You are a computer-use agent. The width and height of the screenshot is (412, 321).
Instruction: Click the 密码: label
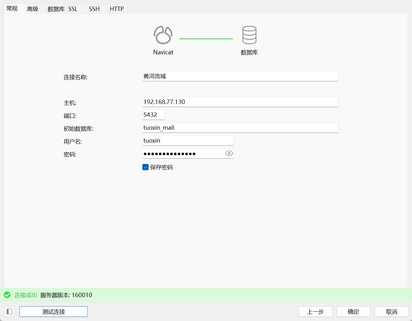[x=70, y=155]
